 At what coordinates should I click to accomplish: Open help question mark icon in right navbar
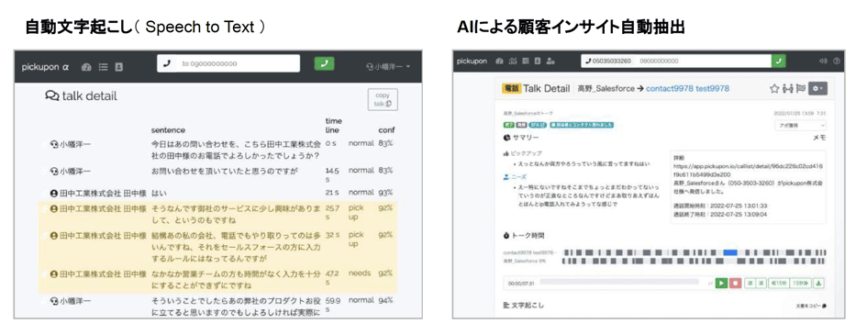(x=837, y=61)
